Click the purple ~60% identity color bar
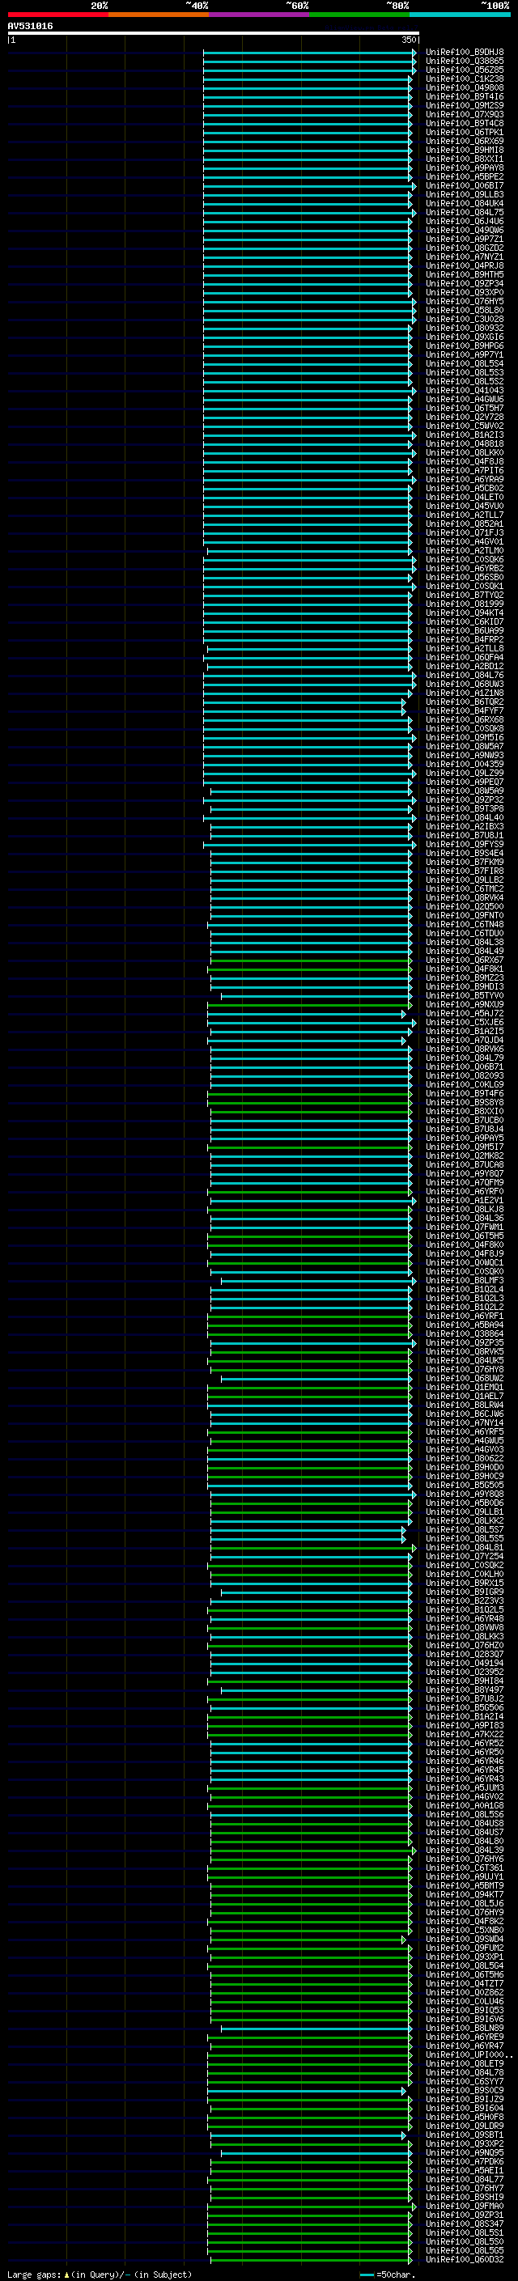The image size is (518, 2281). [x=260, y=15]
